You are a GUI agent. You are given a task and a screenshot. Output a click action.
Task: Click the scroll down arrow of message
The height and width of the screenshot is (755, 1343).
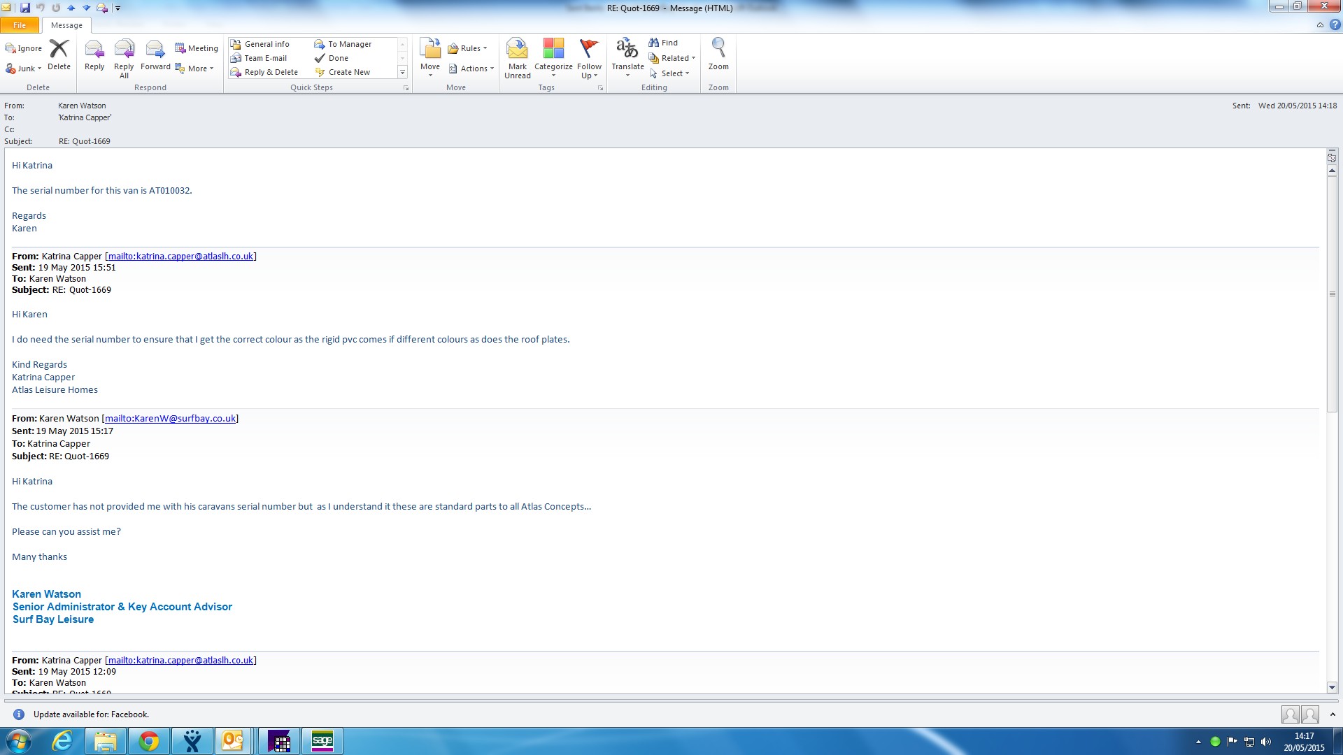tap(1332, 687)
